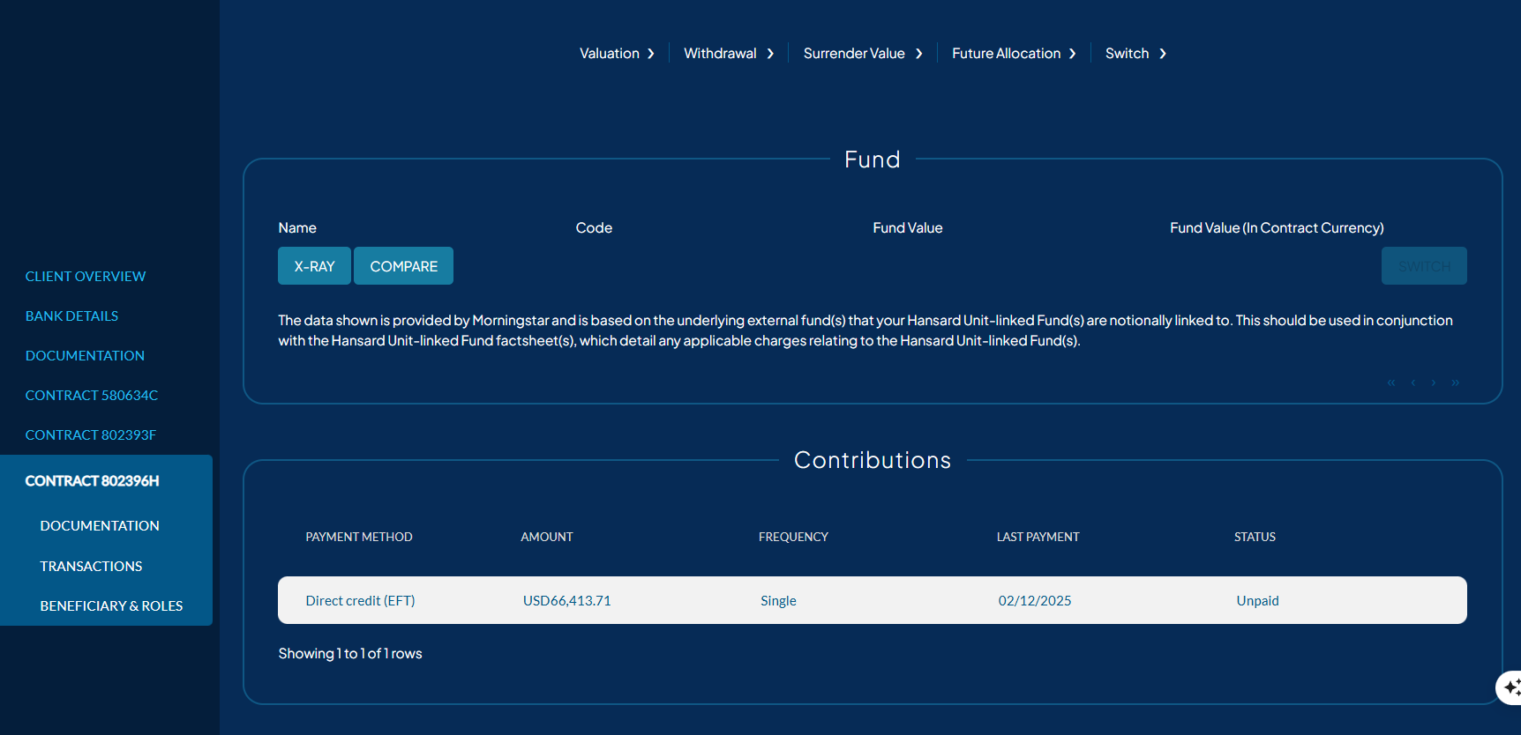Screen dimensions: 1521x735
Task: Go to previous page of Fund table
Action: click(1413, 382)
